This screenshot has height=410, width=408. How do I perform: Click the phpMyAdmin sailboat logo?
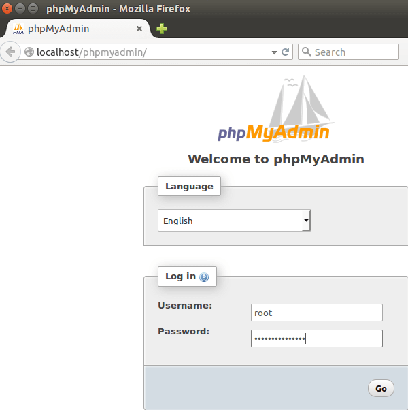275,109
